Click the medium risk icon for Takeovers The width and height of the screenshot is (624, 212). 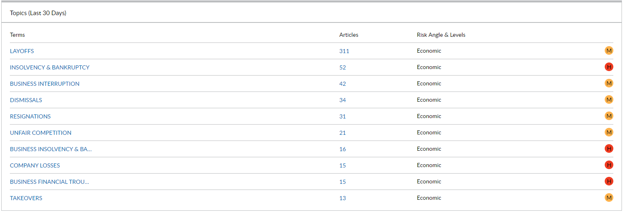pyautogui.click(x=609, y=198)
